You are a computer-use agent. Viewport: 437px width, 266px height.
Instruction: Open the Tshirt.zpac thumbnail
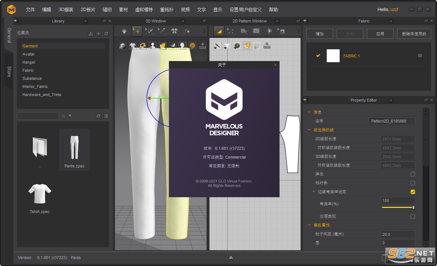(x=39, y=194)
